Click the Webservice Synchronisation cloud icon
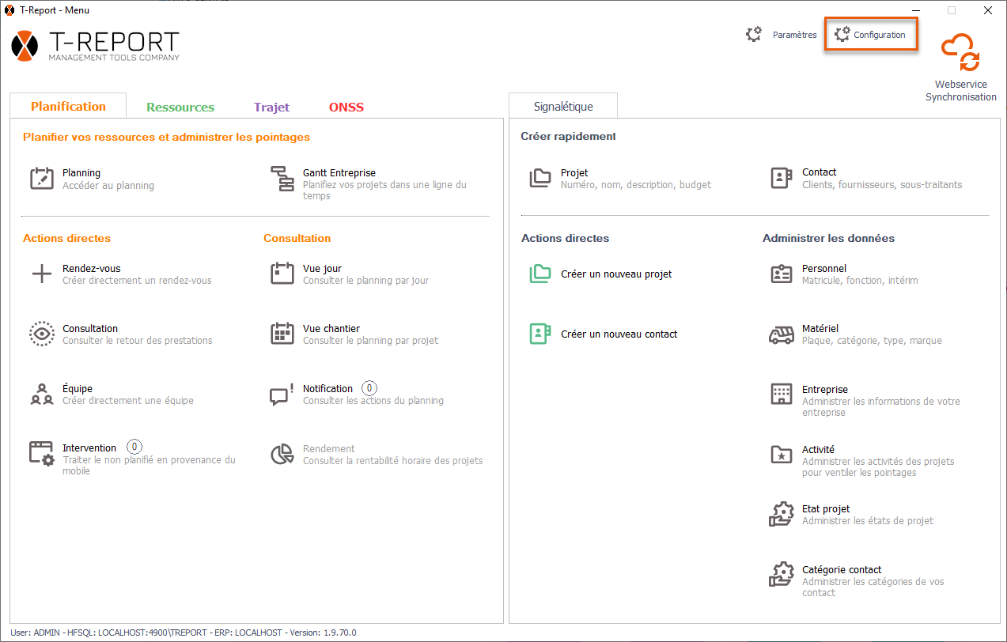Screen dimensions: 1007x642 960,53
